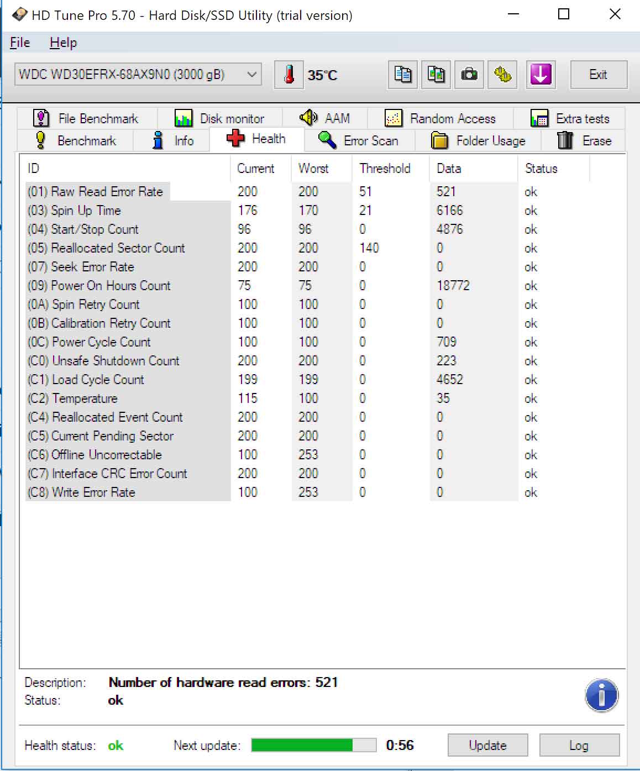Click the Exit button

599,75
